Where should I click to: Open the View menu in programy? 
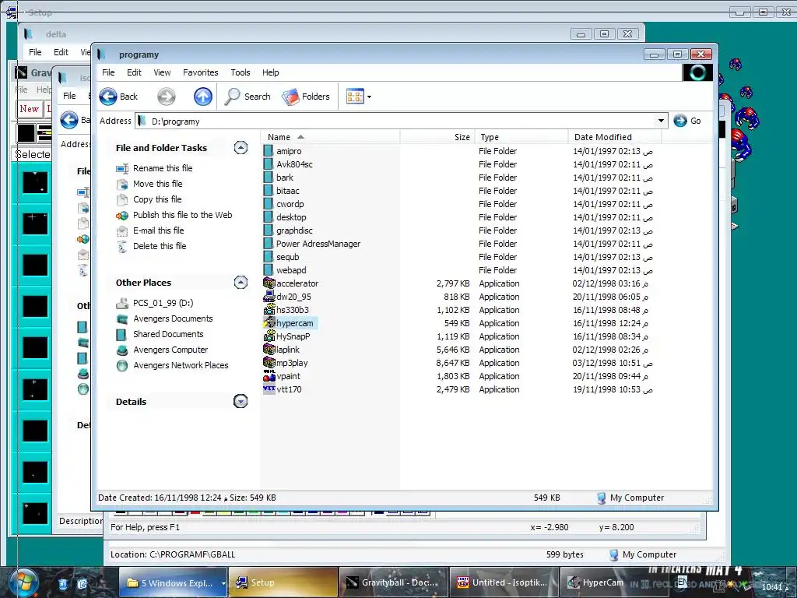click(162, 72)
